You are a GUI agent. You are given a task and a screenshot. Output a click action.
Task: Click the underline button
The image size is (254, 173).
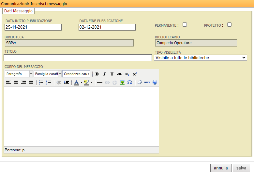tap(112, 74)
